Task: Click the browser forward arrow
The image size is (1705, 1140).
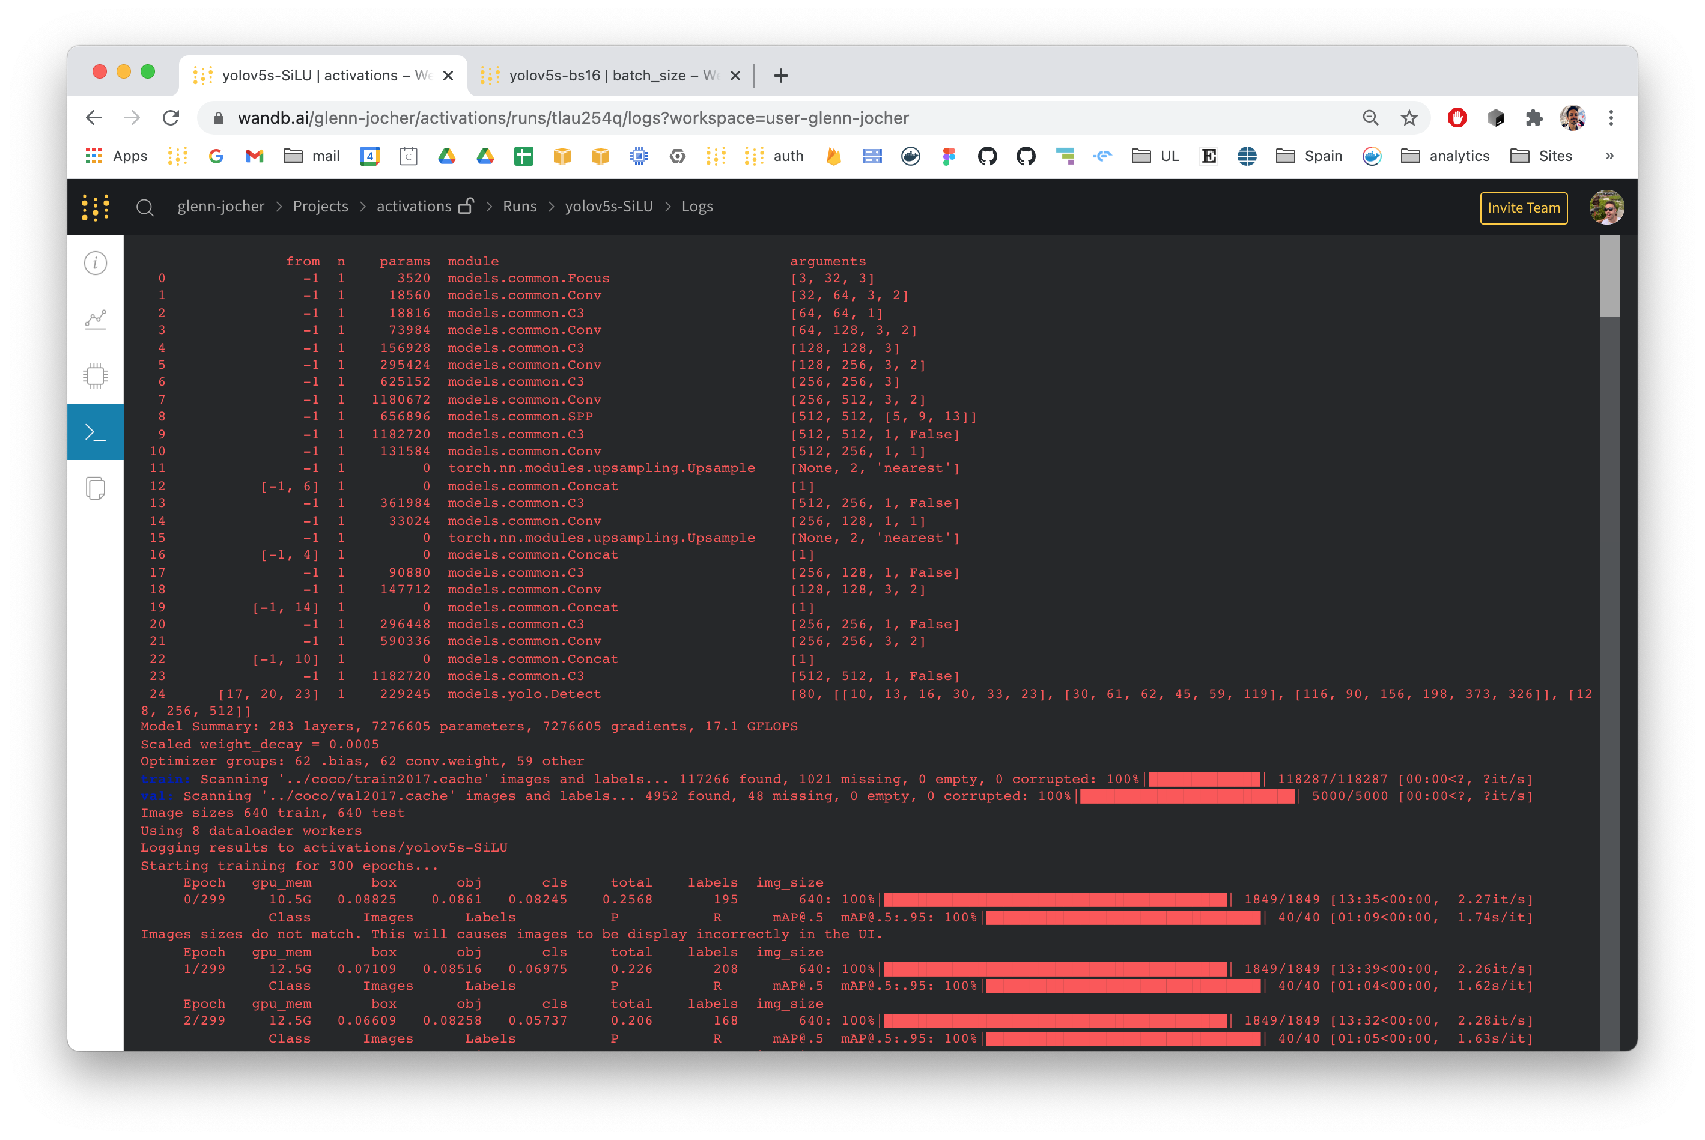Action: [x=132, y=118]
